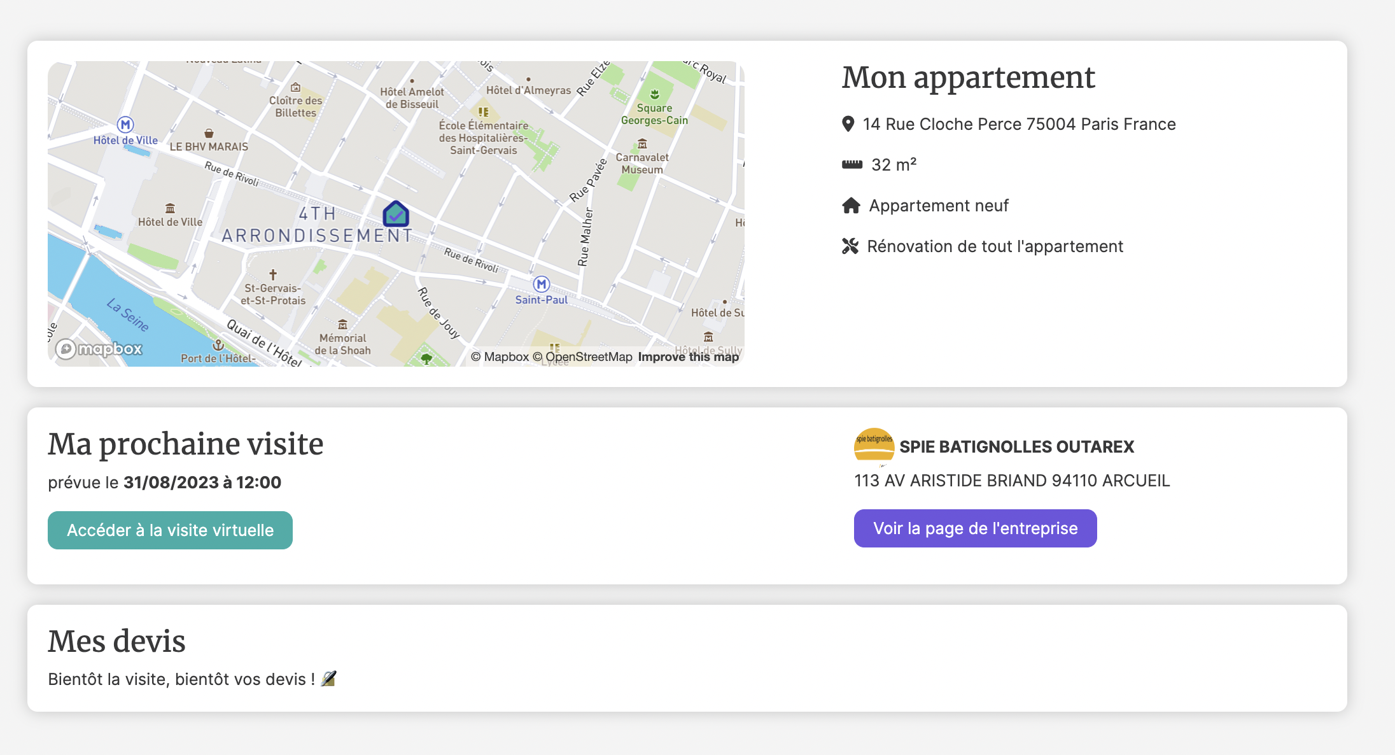Click the Mapbox logo on map
The width and height of the screenshot is (1395, 755).
pos(99,349)
